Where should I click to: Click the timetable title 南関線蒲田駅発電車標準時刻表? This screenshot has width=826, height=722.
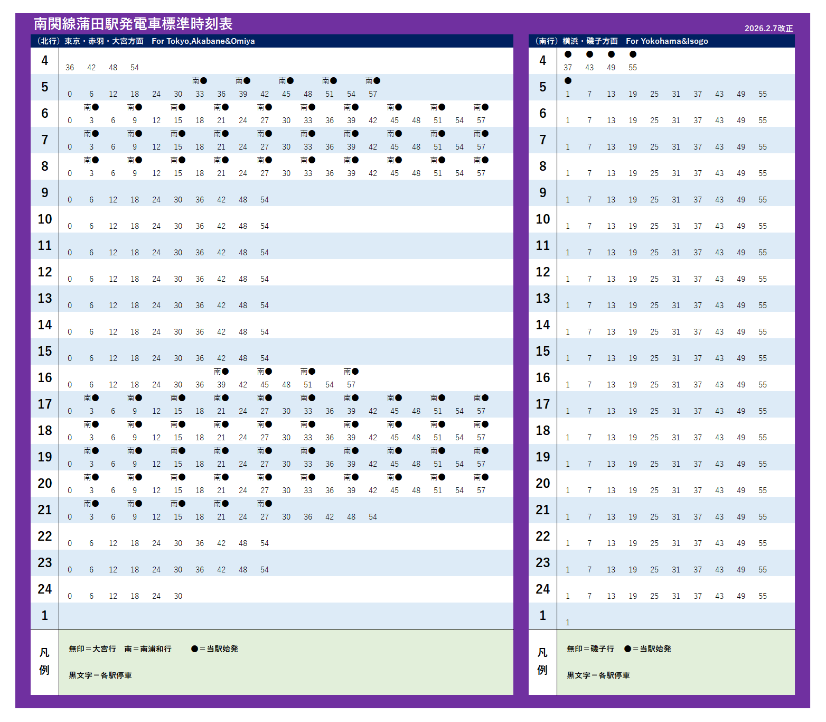(133, 24)
